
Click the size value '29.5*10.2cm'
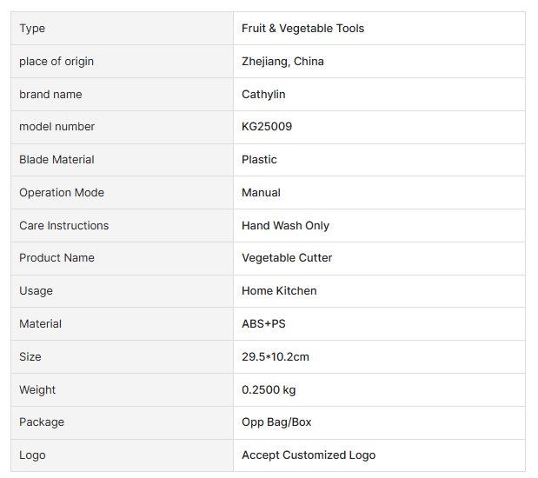[x=276, y=357]
